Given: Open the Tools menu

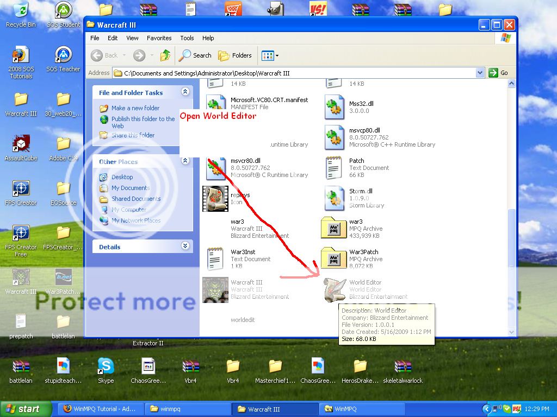Looking at the screenshot, I should 187,38.
